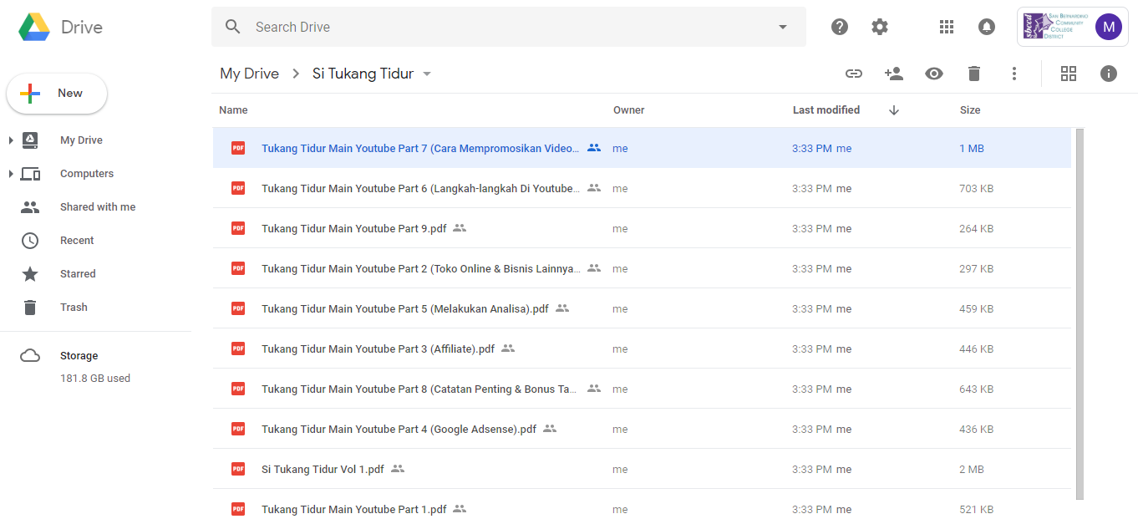Image resolution: width=1138 pixels, height=519 pixels.
Task: Go to Shared with me
Action: click(97, 207)
